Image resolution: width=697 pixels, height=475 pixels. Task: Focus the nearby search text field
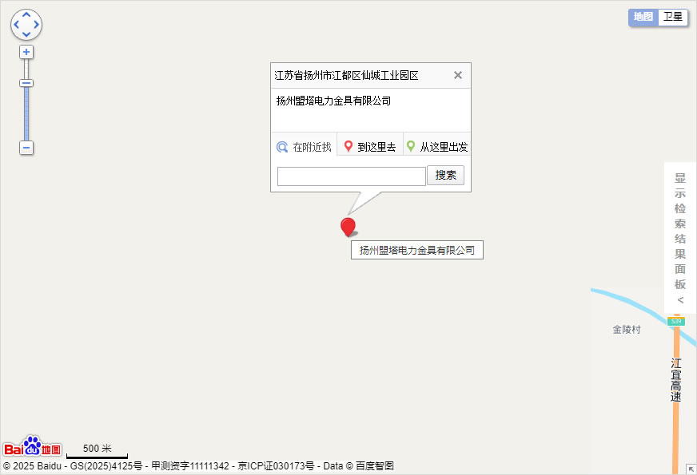coord(351,176)
